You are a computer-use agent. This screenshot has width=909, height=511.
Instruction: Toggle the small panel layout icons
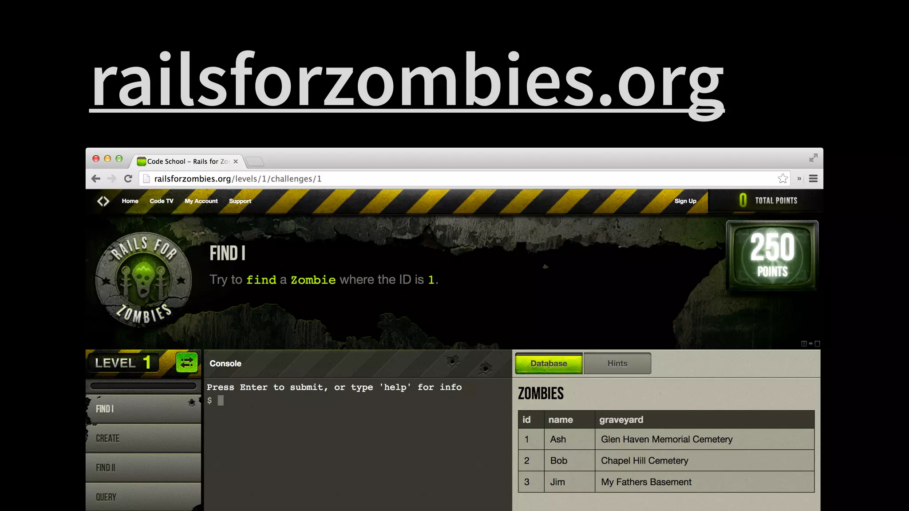pos(810,344)
